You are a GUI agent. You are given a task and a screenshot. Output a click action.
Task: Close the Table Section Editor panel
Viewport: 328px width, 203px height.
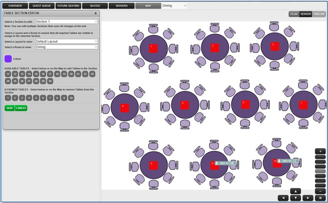96,13
